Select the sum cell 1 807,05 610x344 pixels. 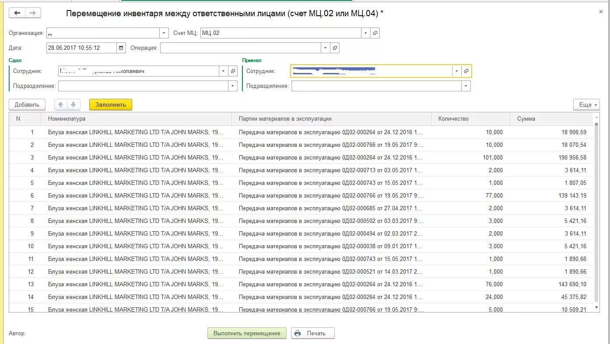pyautogui.click(x=551, y=183)
